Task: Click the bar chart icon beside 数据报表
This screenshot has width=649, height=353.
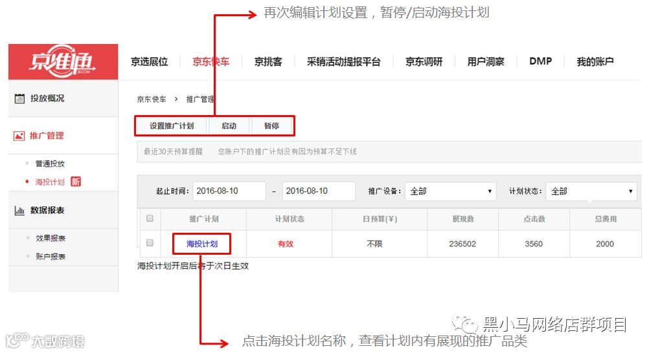Action: tap(19, 210)
